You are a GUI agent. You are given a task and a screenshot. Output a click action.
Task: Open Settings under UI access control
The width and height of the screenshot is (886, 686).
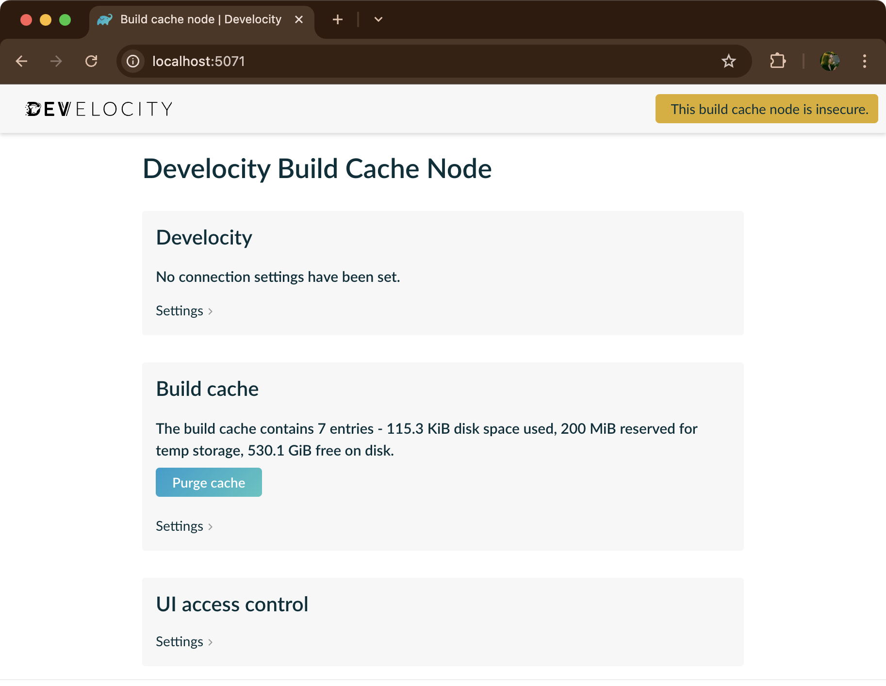click(x=184, y=642)
